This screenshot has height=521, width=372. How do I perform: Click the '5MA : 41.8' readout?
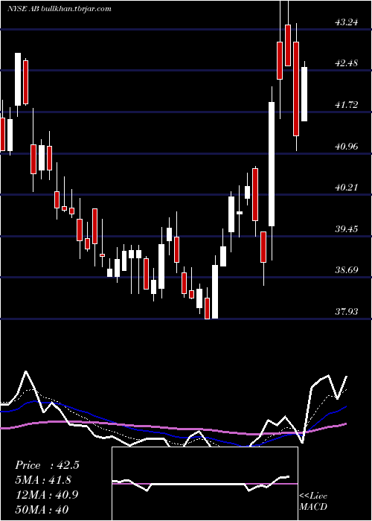(x=43, y=480)
